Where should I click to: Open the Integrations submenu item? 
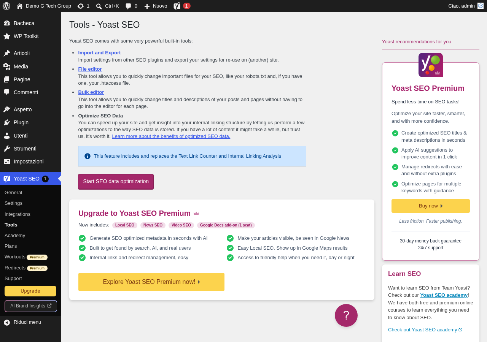coord(18,214)
